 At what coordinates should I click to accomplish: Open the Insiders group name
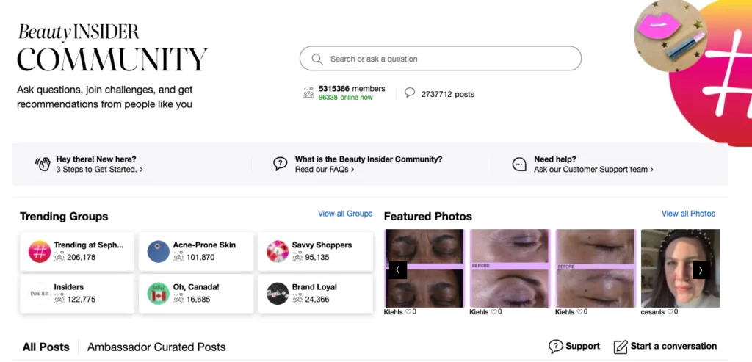pos(68,287)
